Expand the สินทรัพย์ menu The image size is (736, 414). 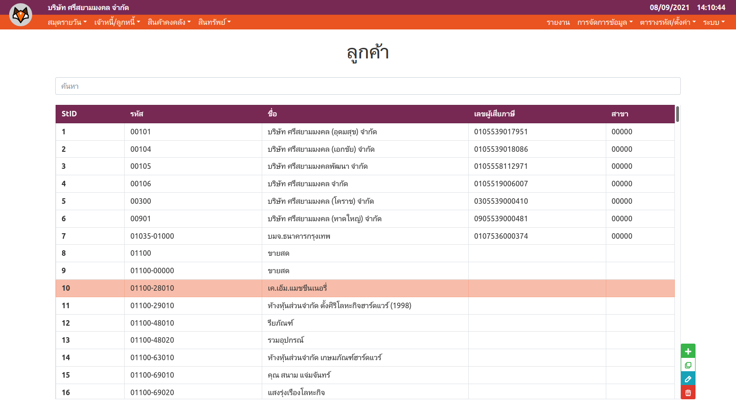point(214,22)
